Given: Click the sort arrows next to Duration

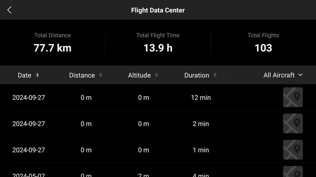Looking at the screenshot, I should point(215,75).
